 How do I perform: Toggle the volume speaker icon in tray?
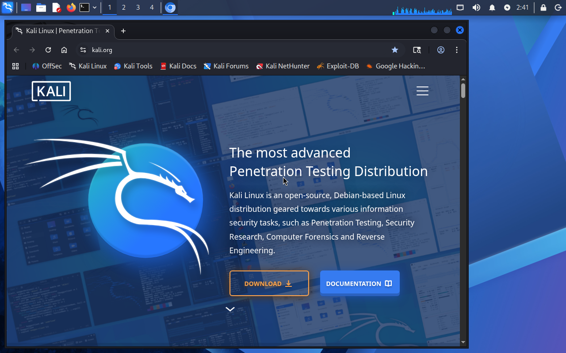(x=476, y=8)
